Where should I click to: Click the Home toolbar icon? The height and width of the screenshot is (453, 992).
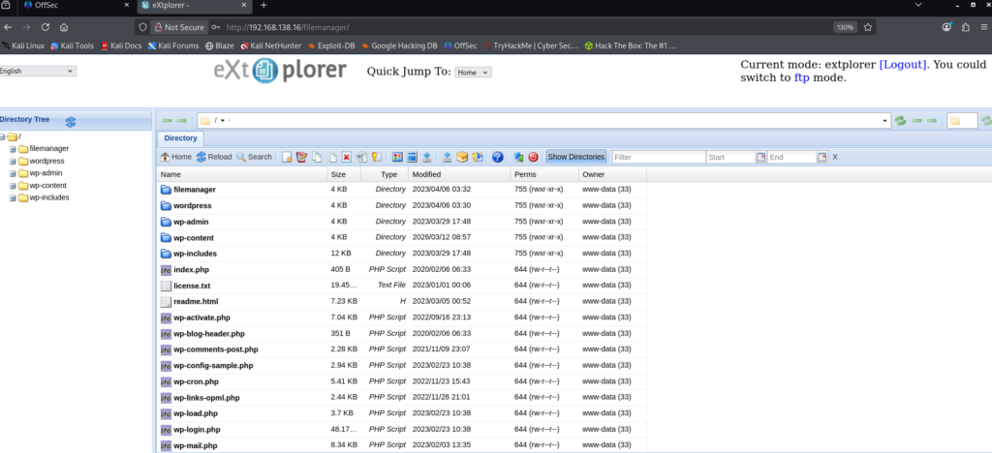click(x=175, y=157)
